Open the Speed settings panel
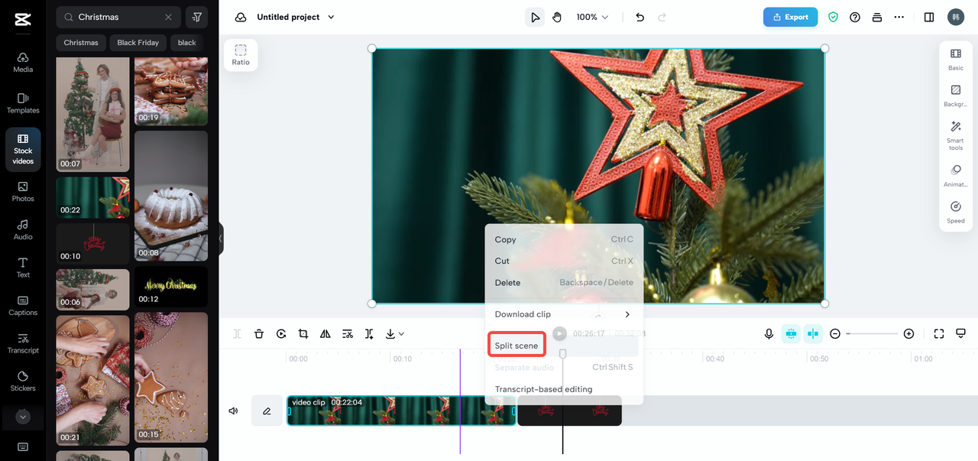Screen dimensions: 978x461 pos(955,213)
